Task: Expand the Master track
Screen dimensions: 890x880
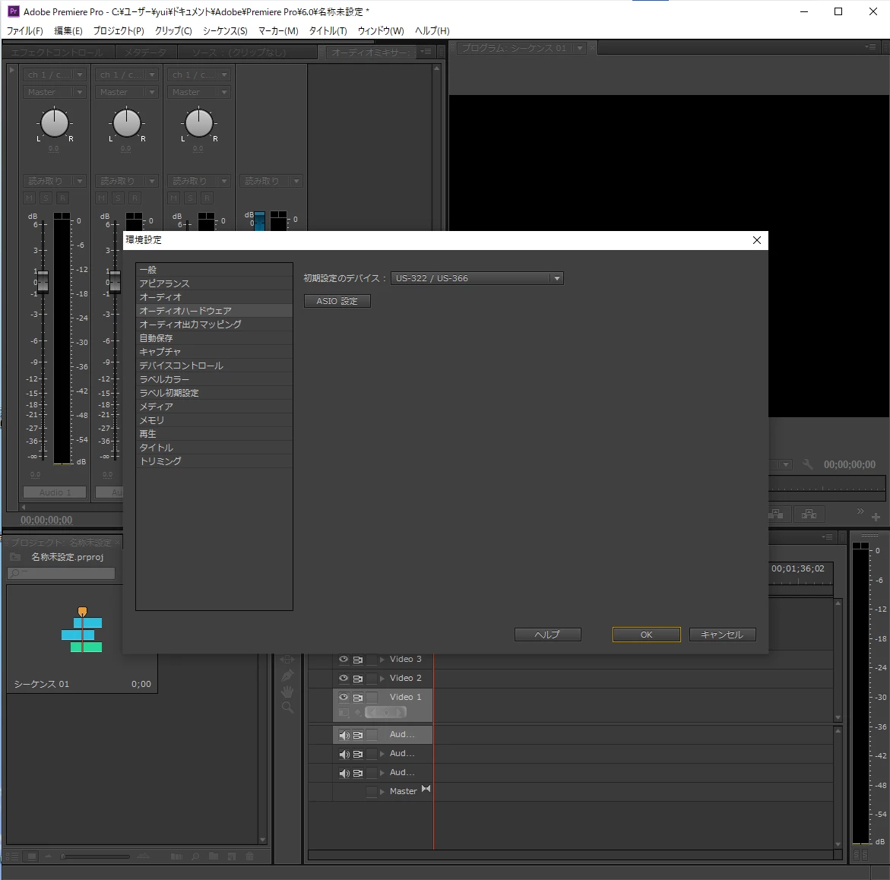Action: point(382,792)
